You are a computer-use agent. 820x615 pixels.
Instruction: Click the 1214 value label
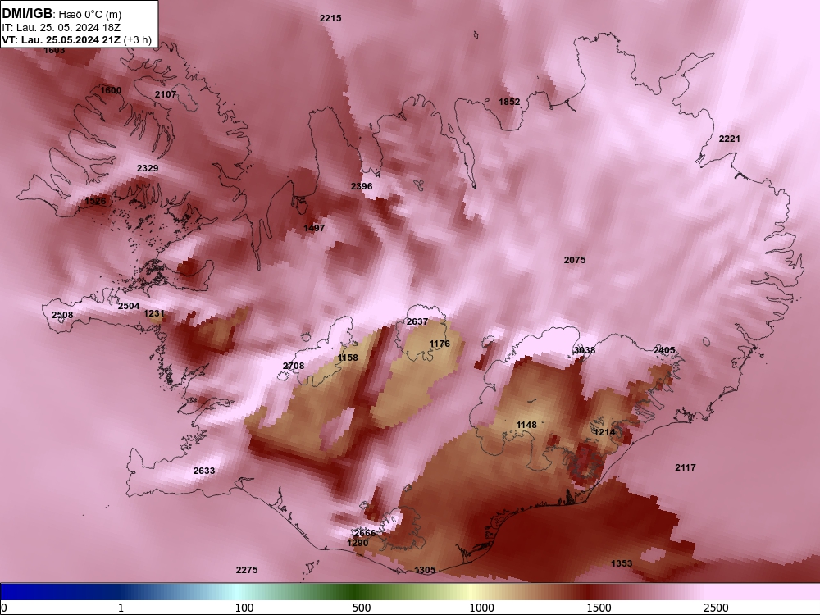(x=605, y=432)
